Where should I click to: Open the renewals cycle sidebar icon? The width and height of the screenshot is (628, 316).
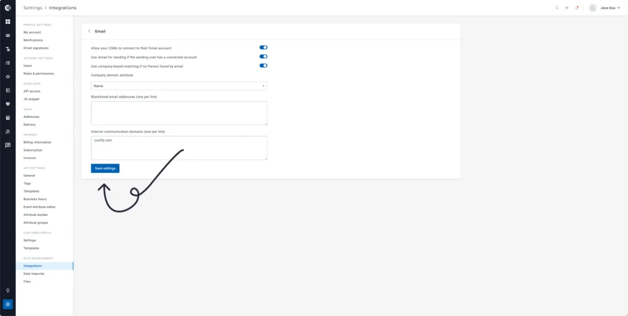[7, 131]
